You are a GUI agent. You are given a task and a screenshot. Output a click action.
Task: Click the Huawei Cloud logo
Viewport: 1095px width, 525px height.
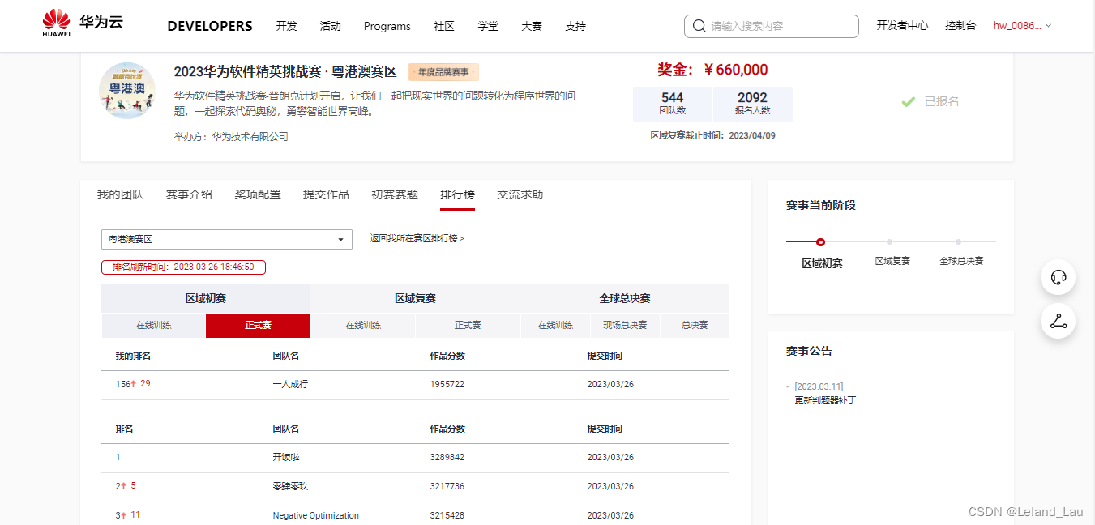click(83, 23)
